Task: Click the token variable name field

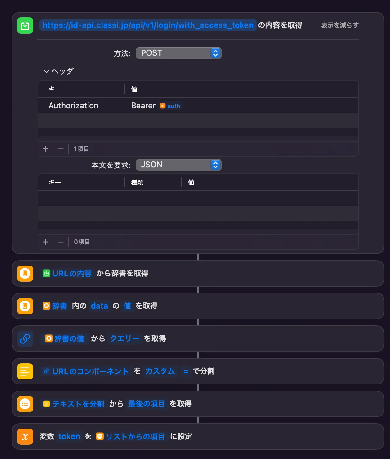Action: tap(69, 436)
